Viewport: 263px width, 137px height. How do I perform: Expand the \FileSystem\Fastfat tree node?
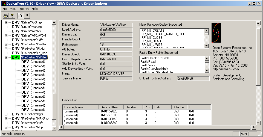click(x=6, y=44)
